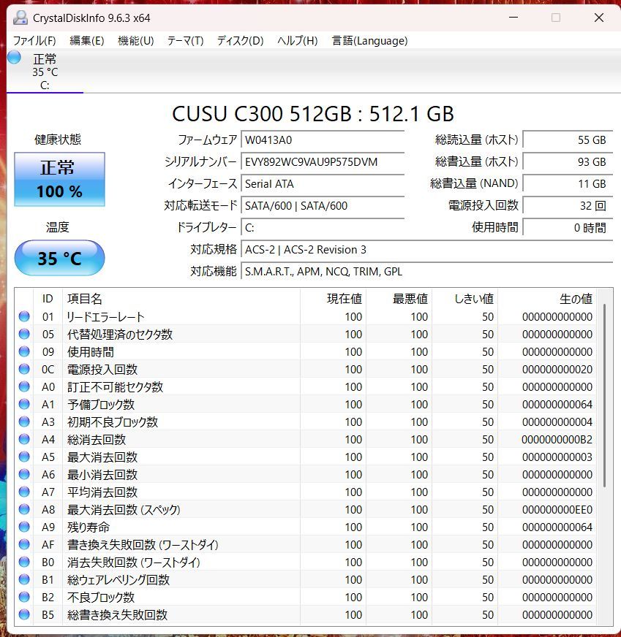Screen dimensions: 621x637
Task: Open the 編集(E) menu
Action: click(x=86, y=41)
